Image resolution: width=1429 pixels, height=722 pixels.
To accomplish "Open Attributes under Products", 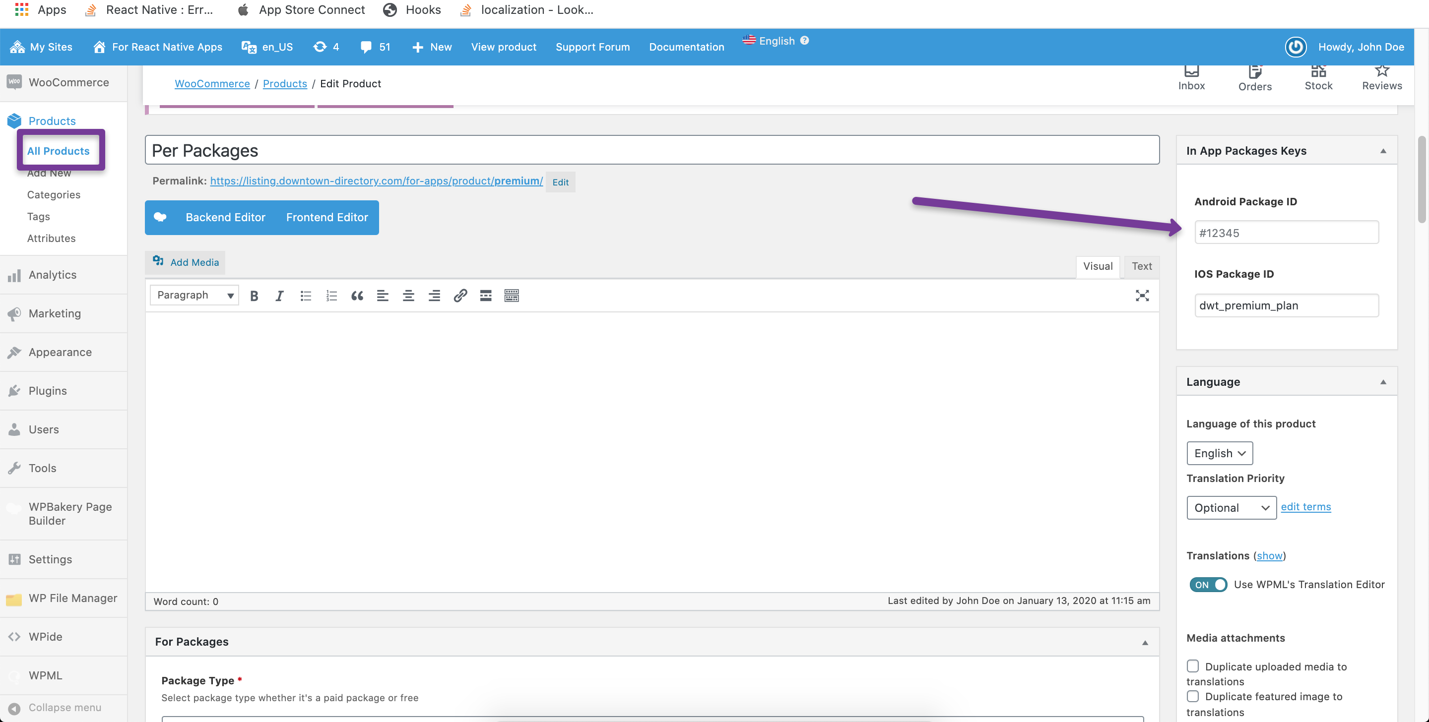I will click(52, 238).
